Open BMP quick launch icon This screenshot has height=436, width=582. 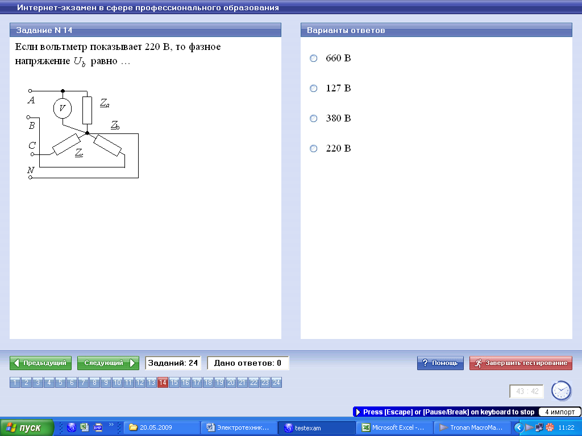pyautogui.click(x=98, y=427)
